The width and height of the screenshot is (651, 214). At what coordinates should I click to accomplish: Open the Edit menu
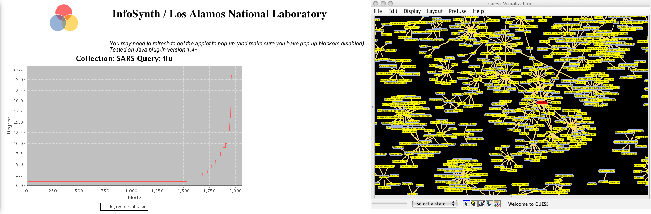point(393,11)
